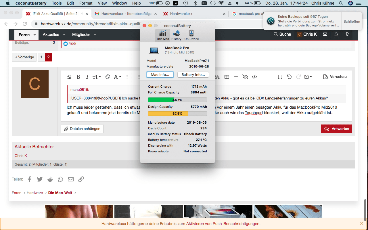The height and width of the screenshot is (230, 368).
Task: Toggle italic formatting in the editor
Action: coord(87,77)
